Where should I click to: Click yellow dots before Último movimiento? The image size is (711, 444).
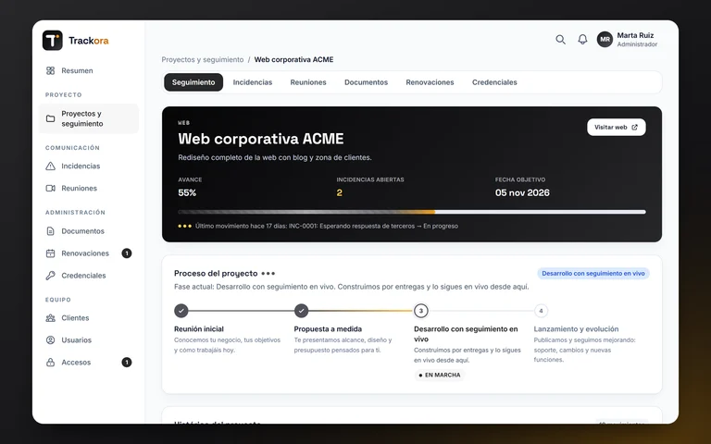pyautogui.click(x=184, y=226)
